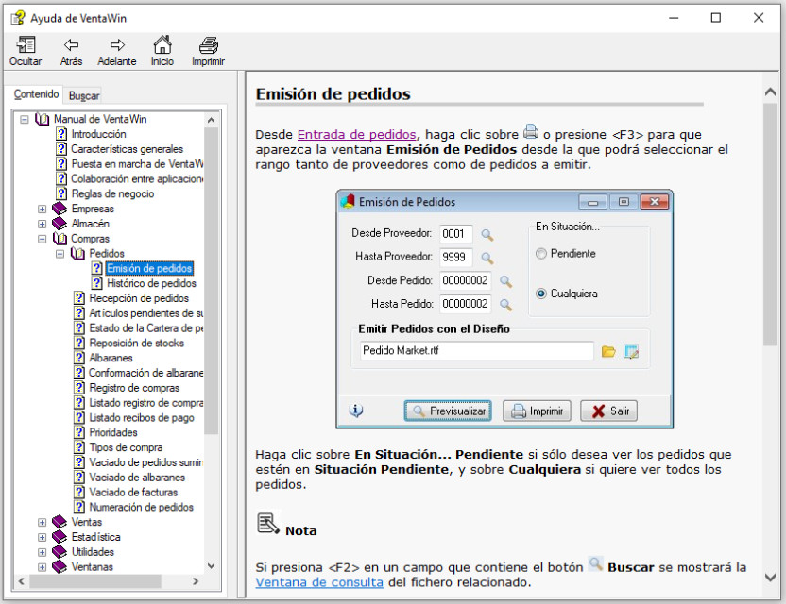The height and width of the screenshot is (604, 786).
Task: Click the open Compras book icon
Action: tap(60, 239)
